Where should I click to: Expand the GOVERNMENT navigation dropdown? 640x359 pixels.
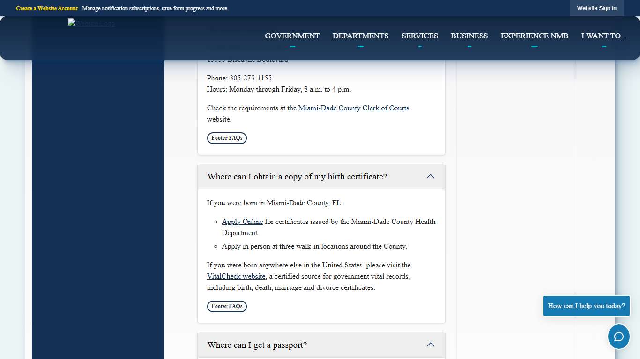292,36
